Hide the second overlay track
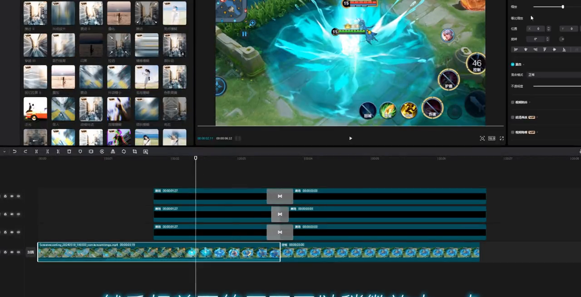Screen dimensions: 581x297 click(x=12, y=214)
